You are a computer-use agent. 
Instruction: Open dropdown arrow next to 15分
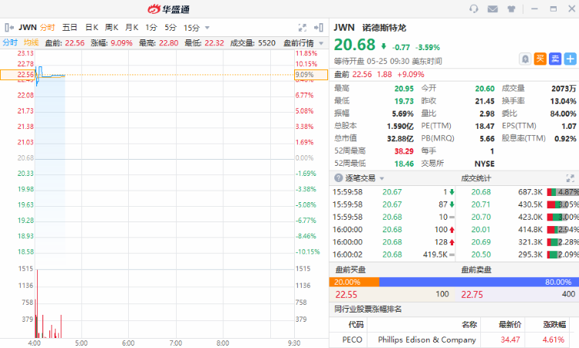click(207, 28)
